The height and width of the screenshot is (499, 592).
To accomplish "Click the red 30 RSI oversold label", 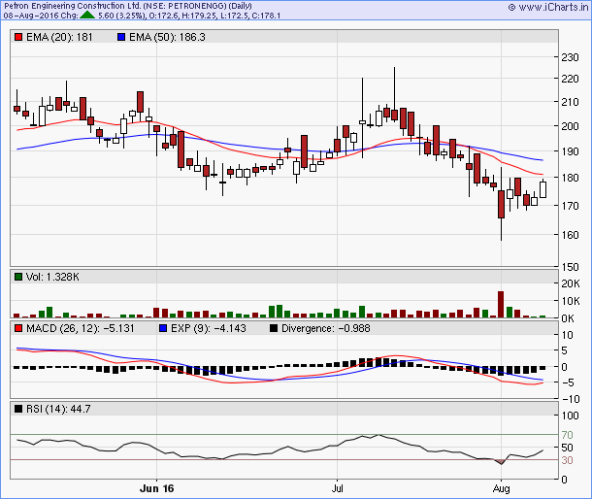I will [x=568, y=460].
